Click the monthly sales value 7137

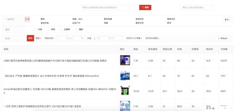[x=223, y=76]
